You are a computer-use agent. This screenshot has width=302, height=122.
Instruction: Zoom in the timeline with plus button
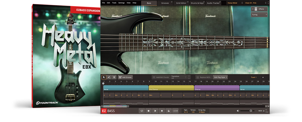coord(268,106)
